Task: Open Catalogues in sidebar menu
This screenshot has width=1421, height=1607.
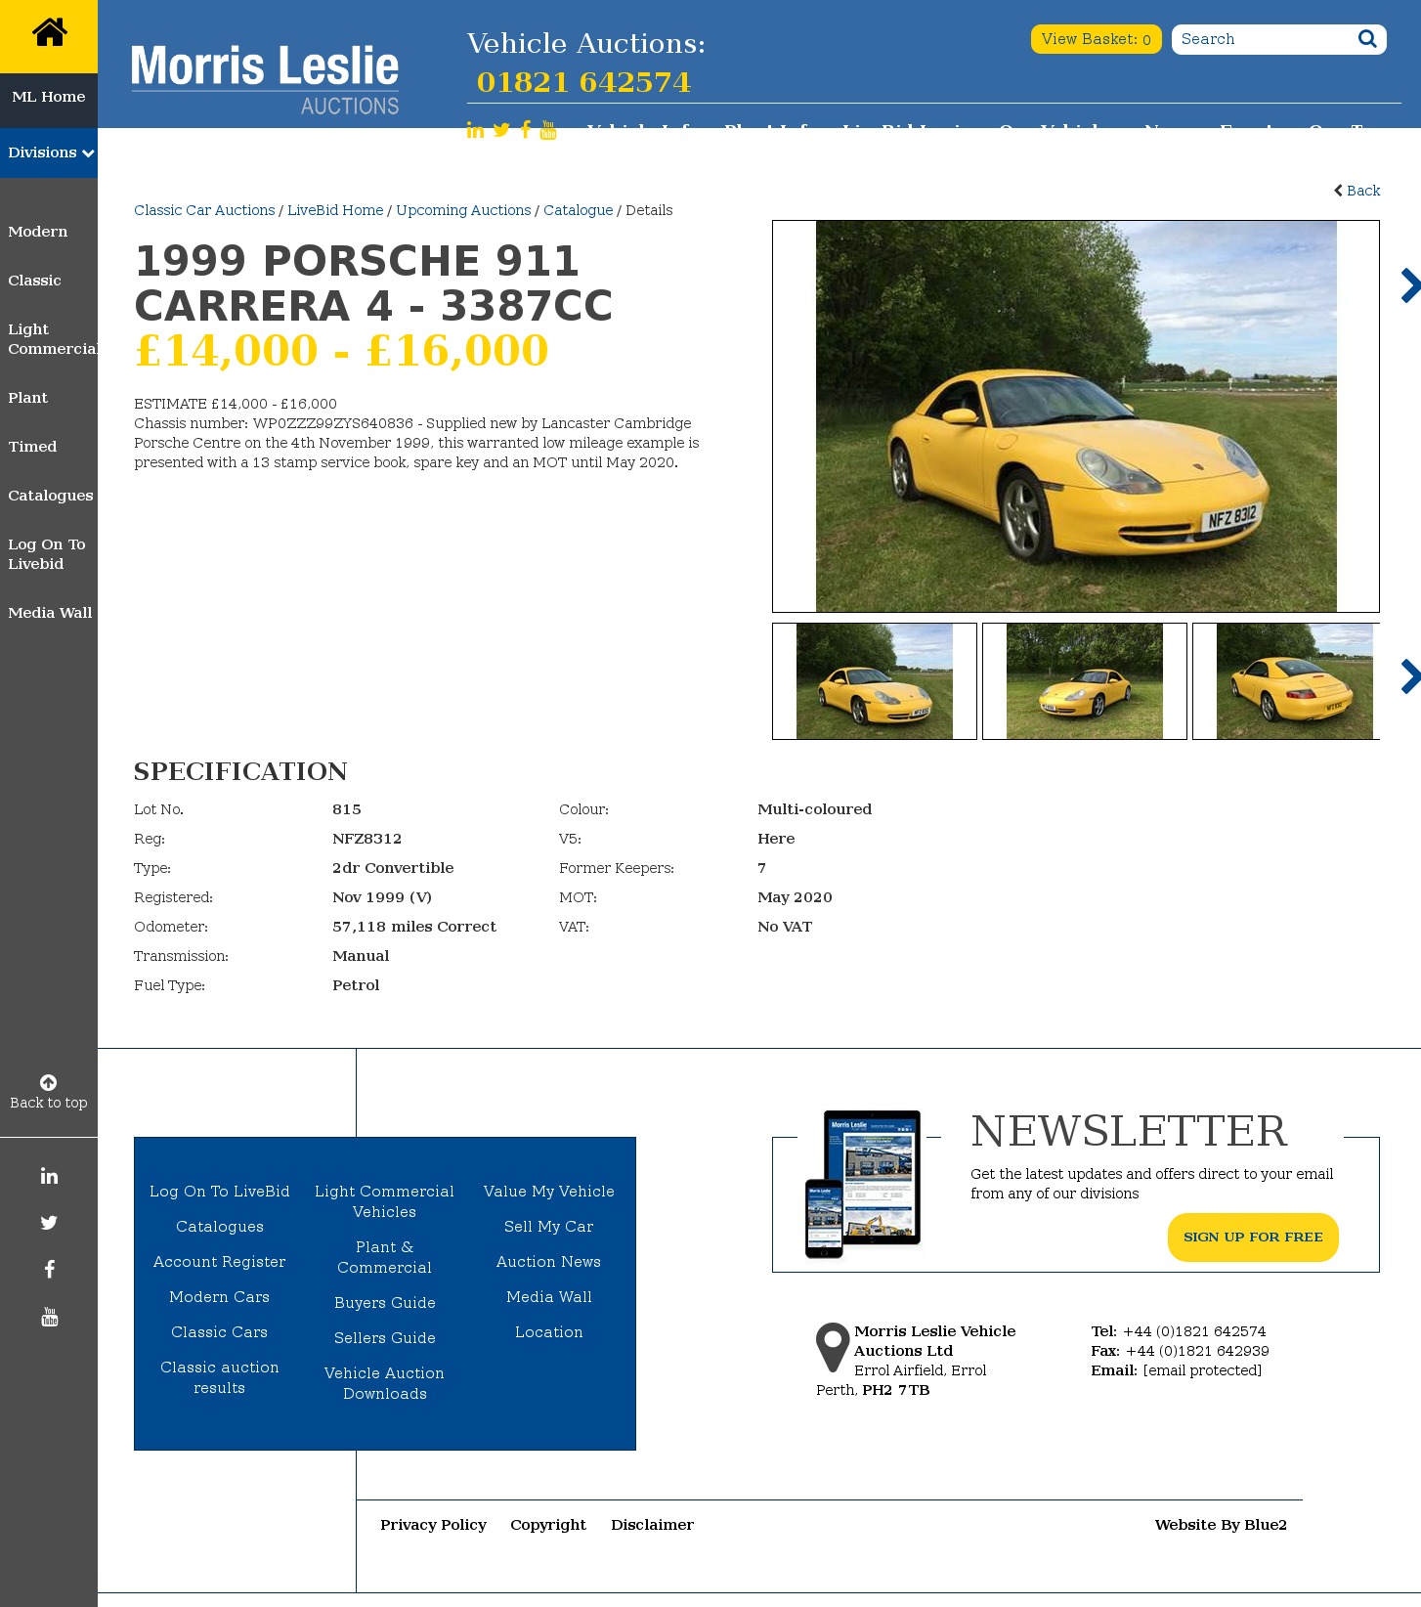Action: (x=51, y=496)
